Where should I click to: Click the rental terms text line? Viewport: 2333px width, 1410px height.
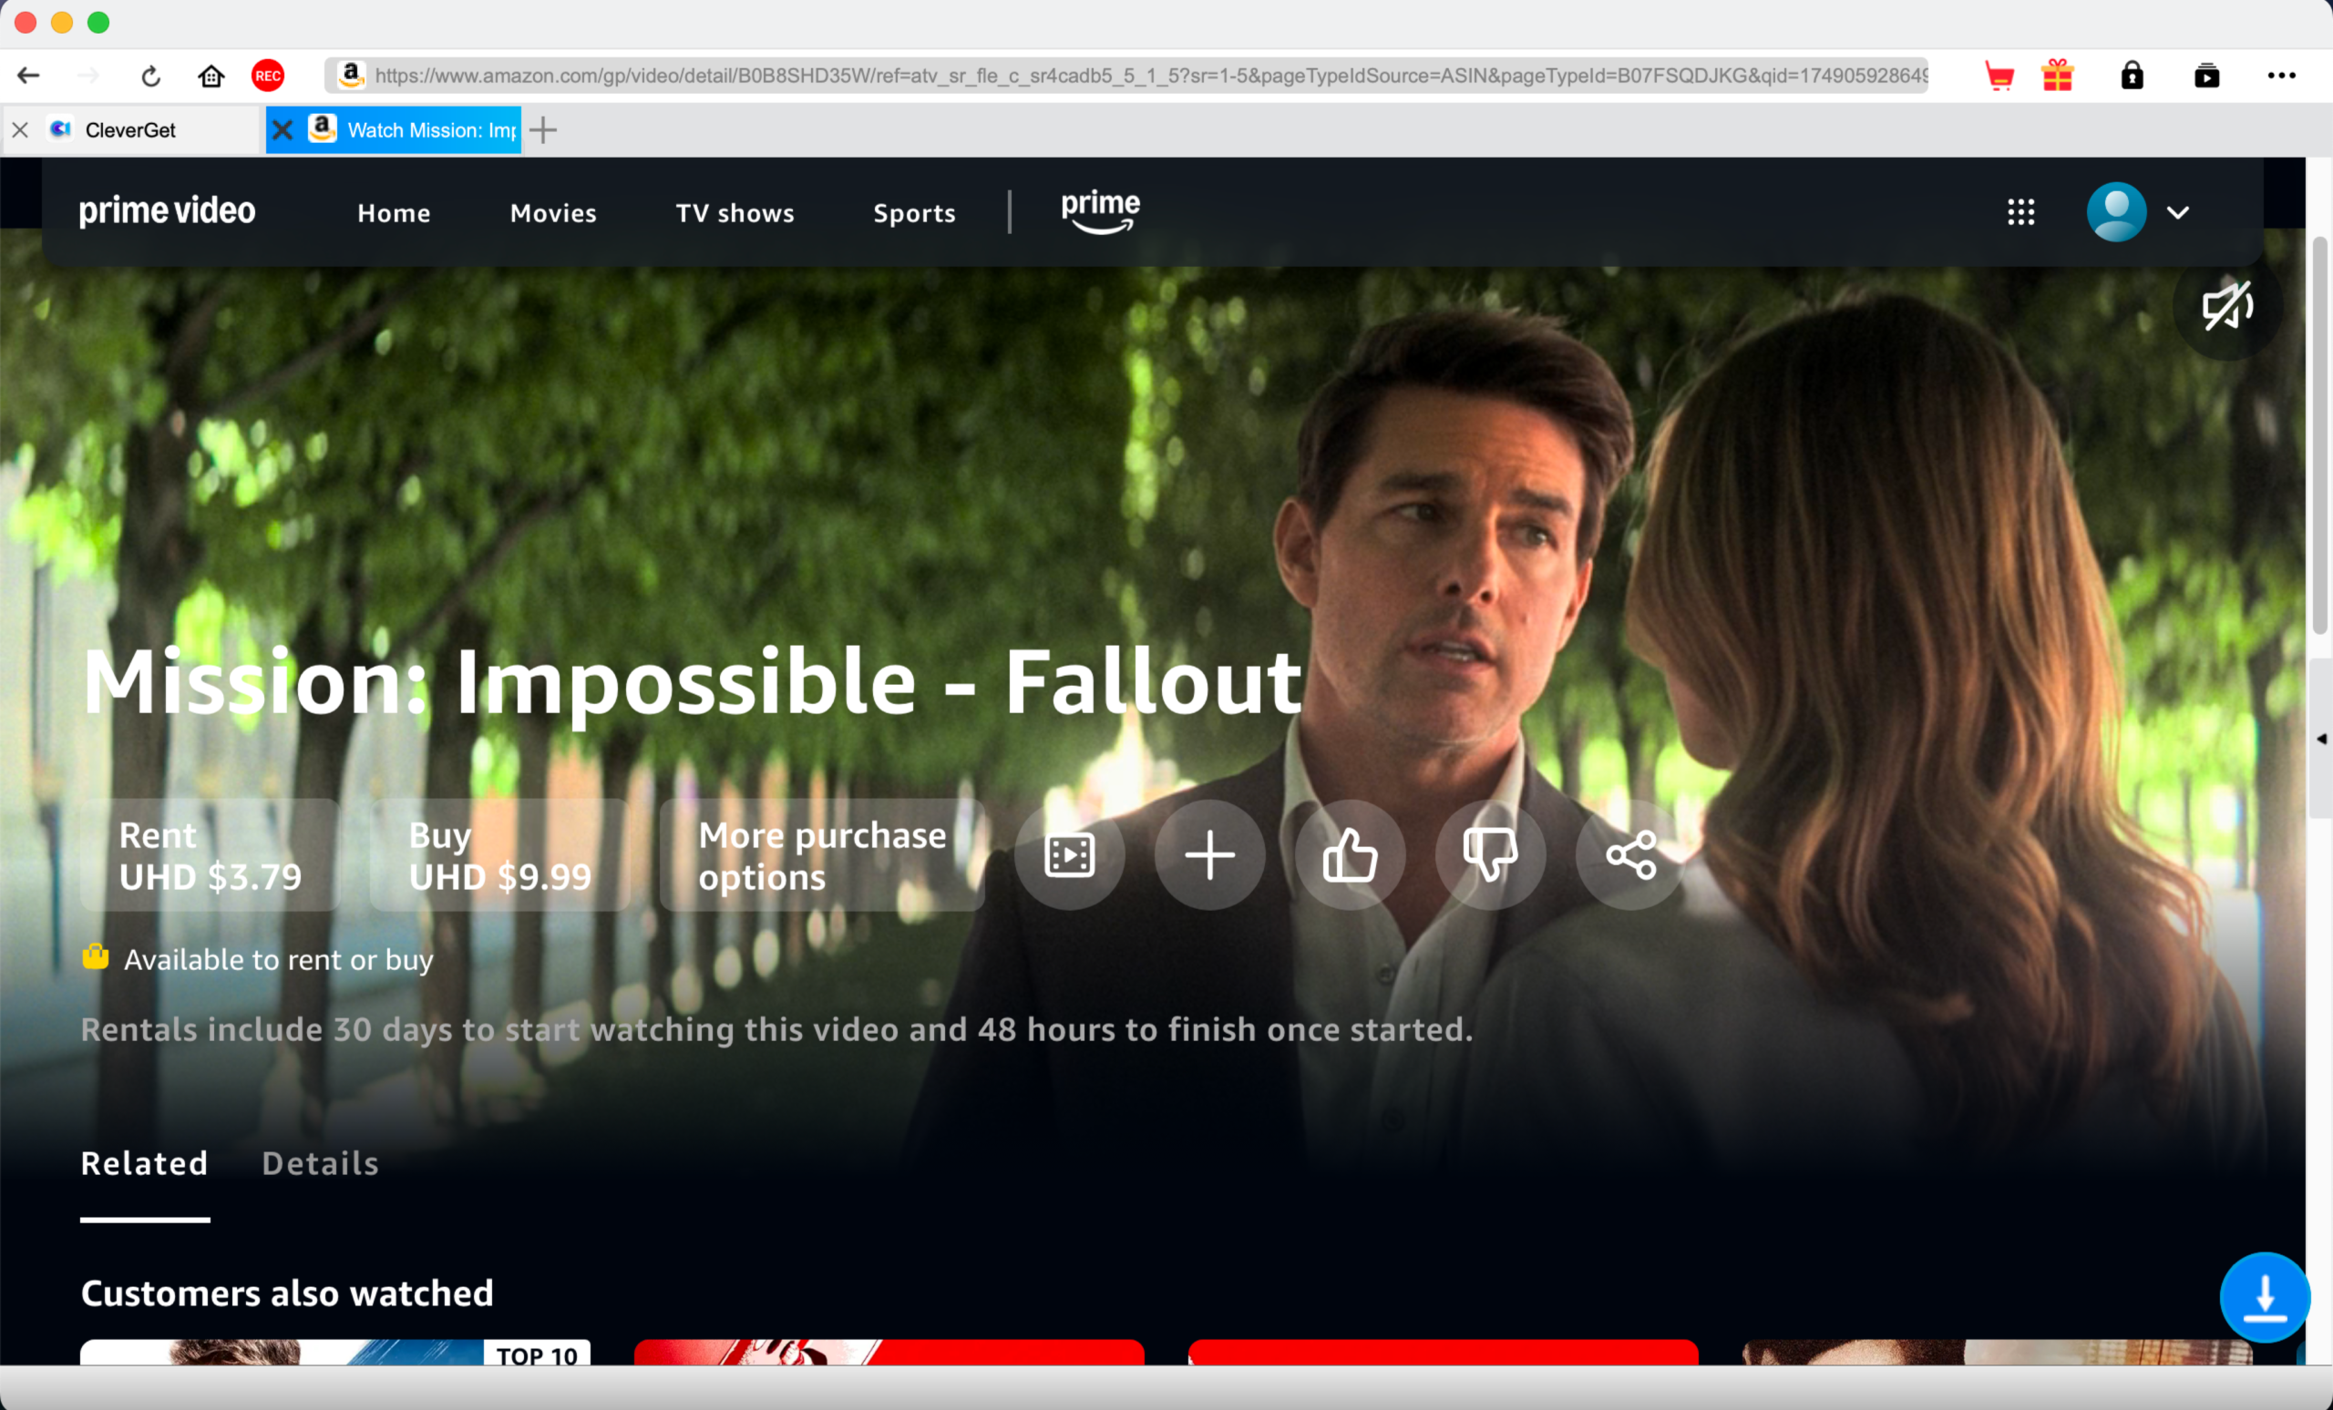pyautogui.click(x=776, y=1029)
